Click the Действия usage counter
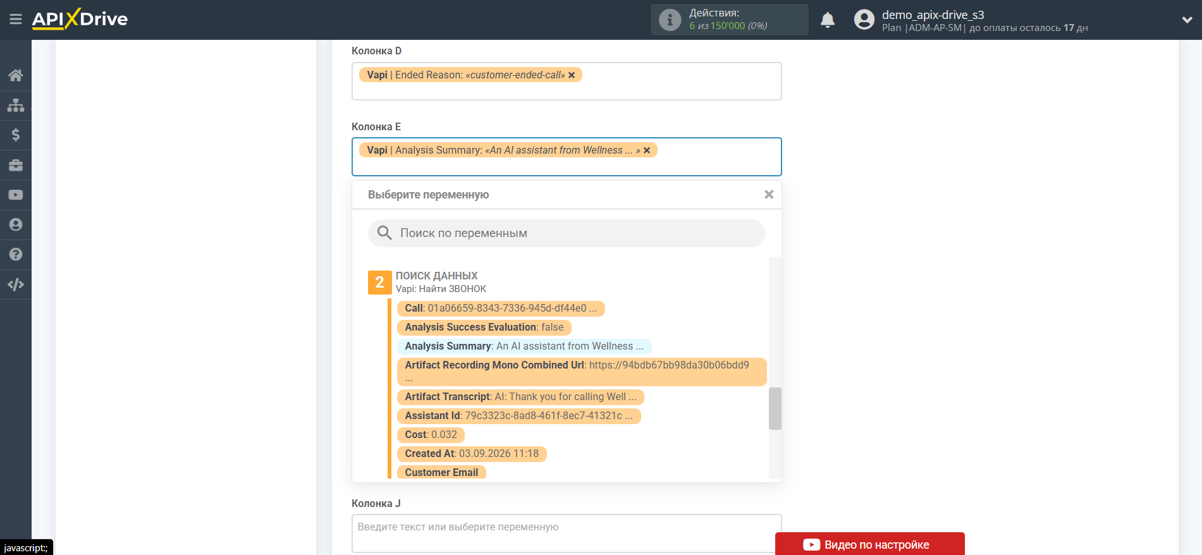 point(728,20)
